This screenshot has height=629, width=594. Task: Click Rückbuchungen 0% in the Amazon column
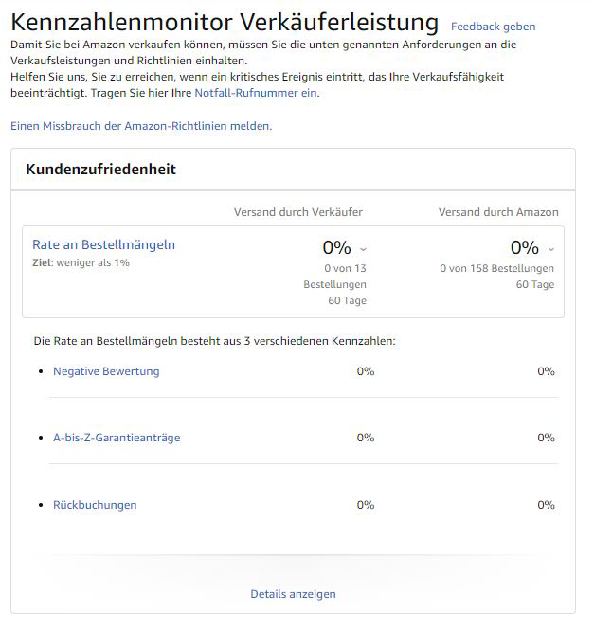click(x=546, y=505)
